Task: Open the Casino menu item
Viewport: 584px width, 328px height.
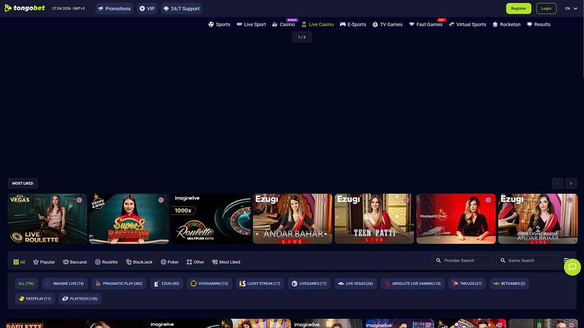Action: coord(284,25)
